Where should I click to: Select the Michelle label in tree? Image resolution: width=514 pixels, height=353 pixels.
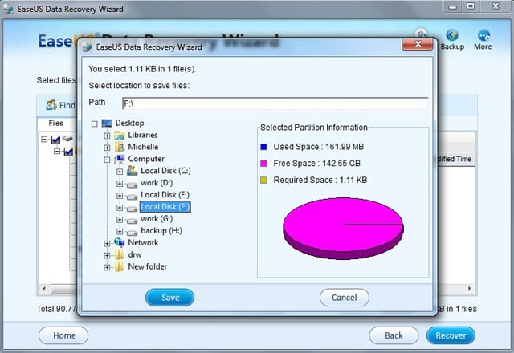(x=143, y=147)
